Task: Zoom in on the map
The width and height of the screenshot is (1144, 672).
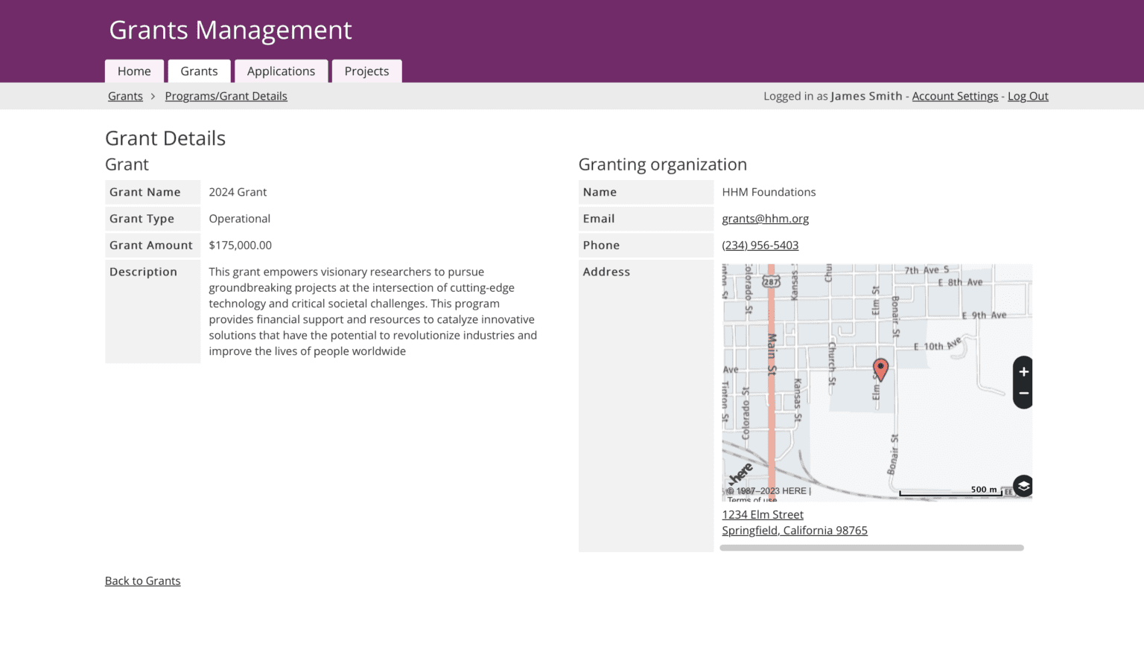Action: point(1023,372)
